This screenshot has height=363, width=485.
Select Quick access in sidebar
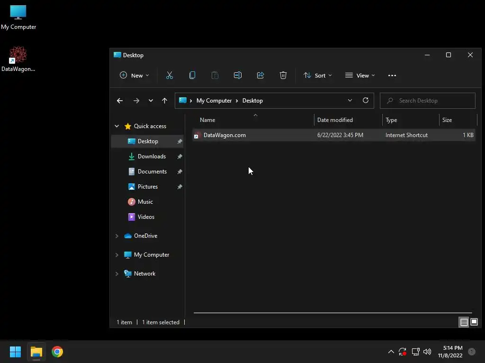pos(150,126)
